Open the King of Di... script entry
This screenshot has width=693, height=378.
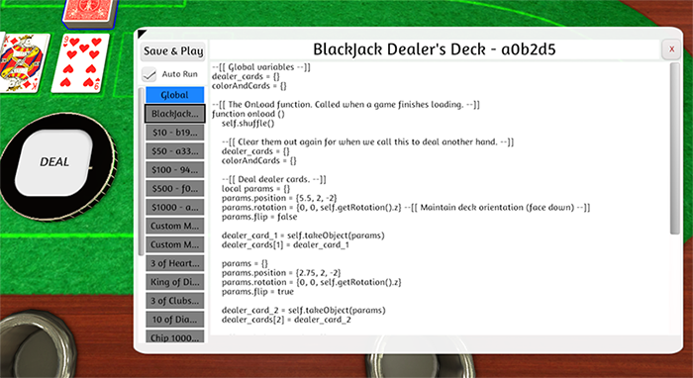tap(175, 282)
